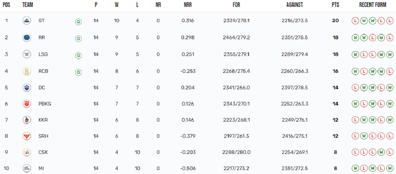Click the RR team logo
The image size is (396, 174).
(x=26, y=38)
